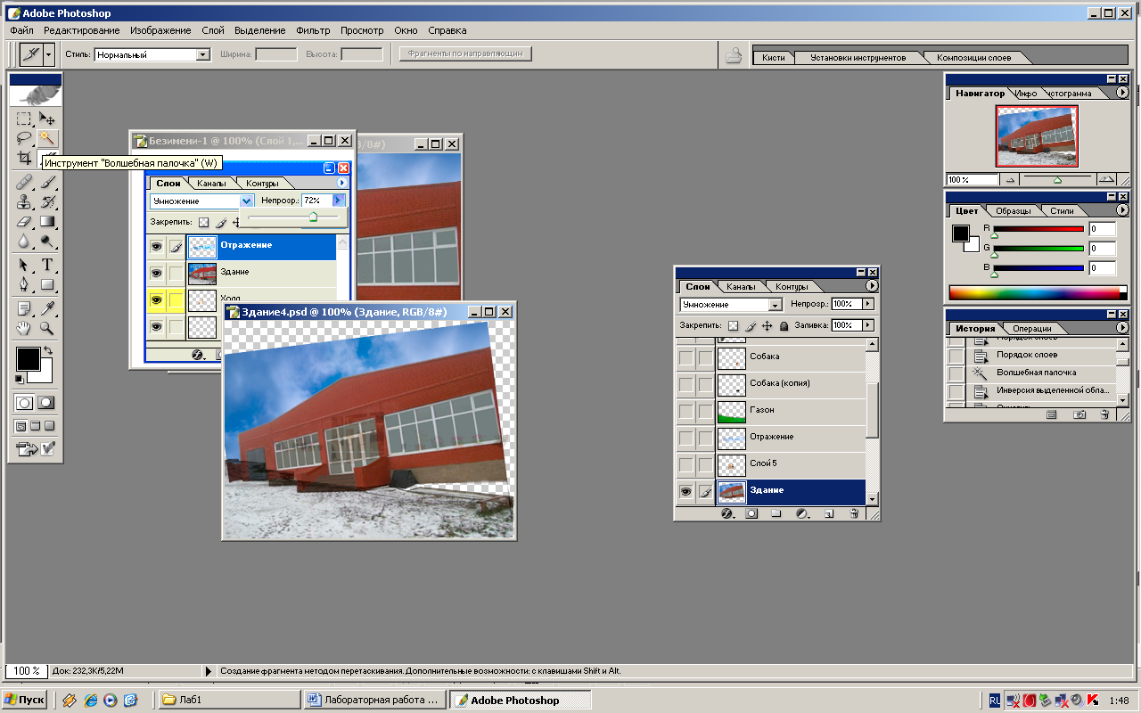Screen dimensions: 1141x713
Task: Select the Healing Brush tool
Action: pos(24,183)
